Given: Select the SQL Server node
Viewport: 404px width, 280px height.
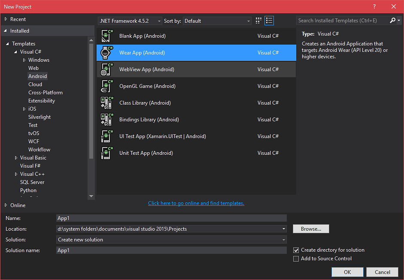Looking at the screenshot, I should [32, 182].
